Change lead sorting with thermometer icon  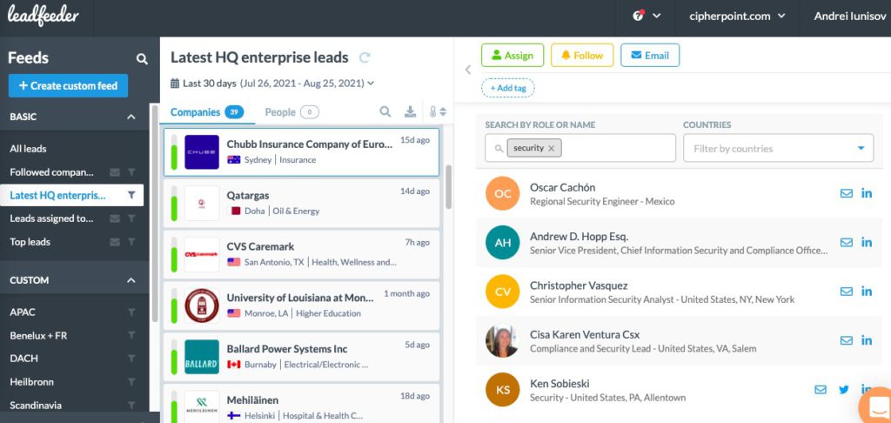click(438, 112)
